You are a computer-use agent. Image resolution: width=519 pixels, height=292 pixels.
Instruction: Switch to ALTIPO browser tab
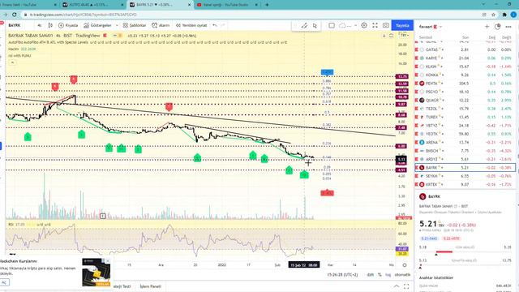click(x=93, y=5)
